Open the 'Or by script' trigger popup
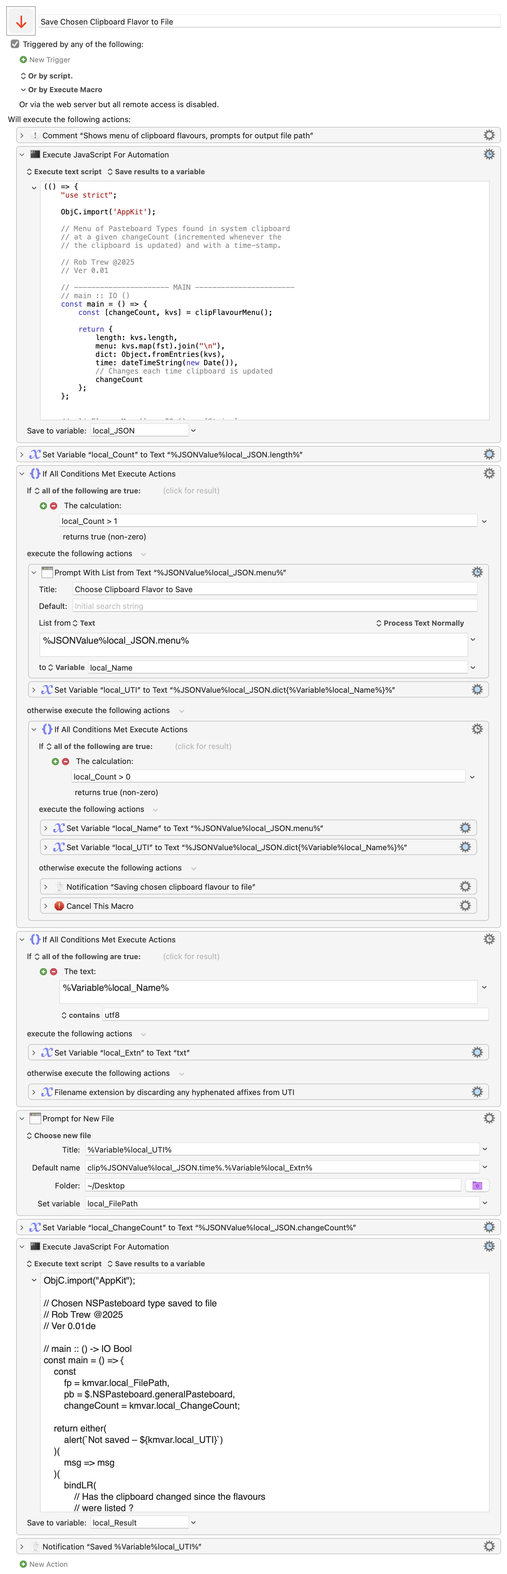 [x=46, y=76]
